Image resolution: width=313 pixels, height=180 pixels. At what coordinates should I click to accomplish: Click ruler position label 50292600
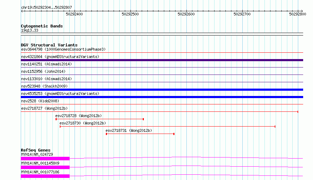pyautogui.click(x=186, y=14)
